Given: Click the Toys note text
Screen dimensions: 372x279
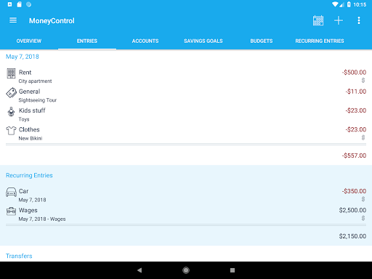Looking at the screenshot, I should [24, 119].
